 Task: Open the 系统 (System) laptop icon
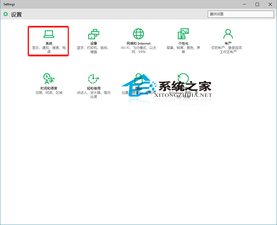49,34
